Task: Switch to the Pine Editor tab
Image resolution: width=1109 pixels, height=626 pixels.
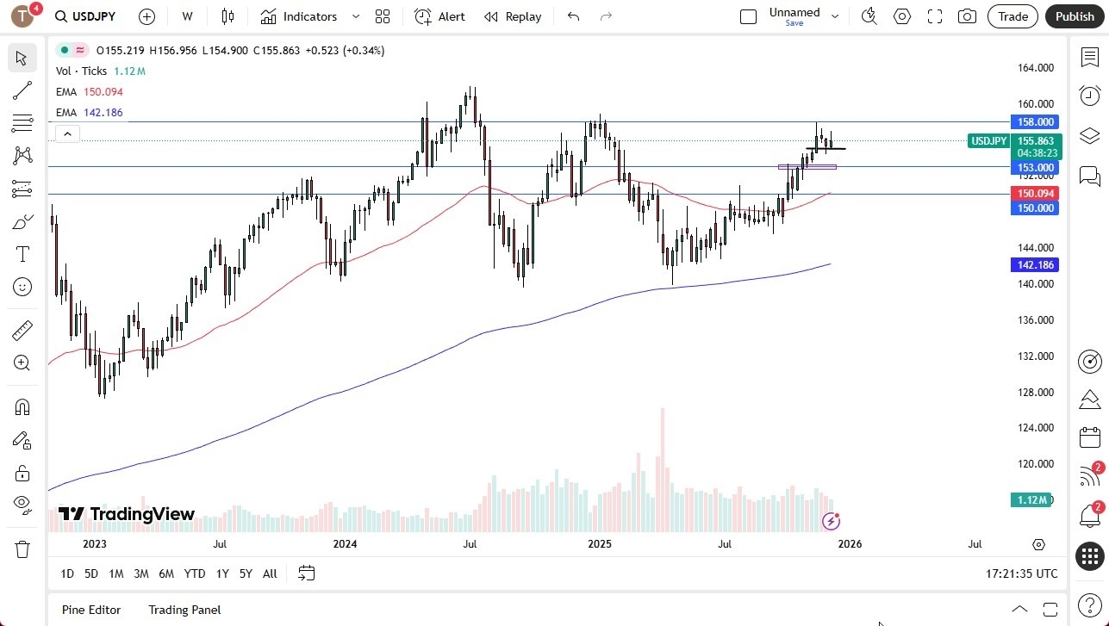Action: (x=90, y=610)
